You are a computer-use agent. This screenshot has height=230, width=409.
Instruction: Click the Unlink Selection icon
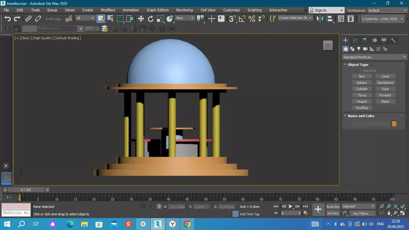pyautogui.click(x=38, y=19)
